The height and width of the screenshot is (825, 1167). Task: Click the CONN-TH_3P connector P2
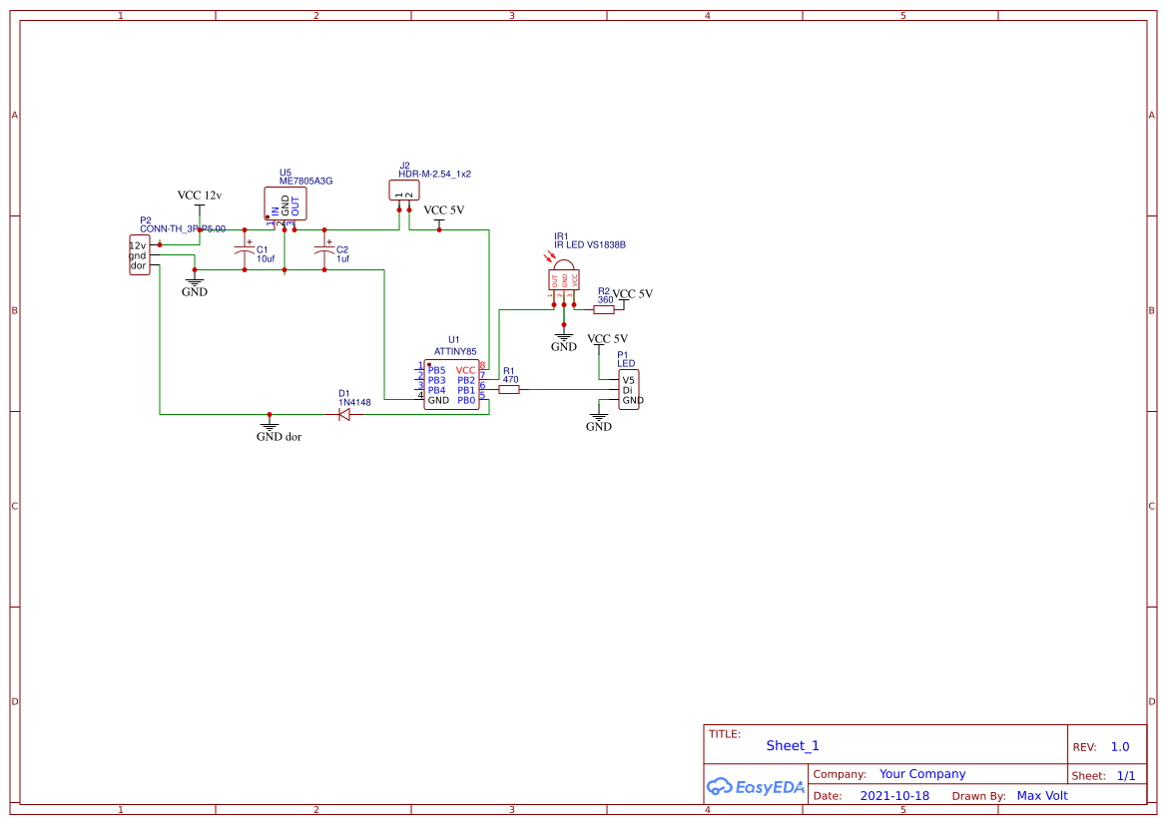(x=139, y=255)
